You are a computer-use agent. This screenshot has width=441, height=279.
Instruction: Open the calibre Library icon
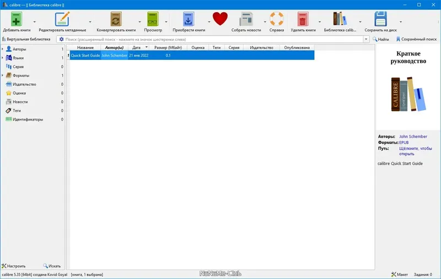(x=340, y=19)
